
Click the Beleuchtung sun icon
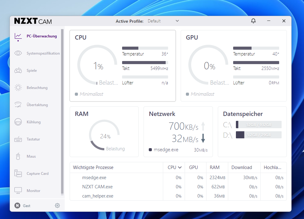click(18, 88)
